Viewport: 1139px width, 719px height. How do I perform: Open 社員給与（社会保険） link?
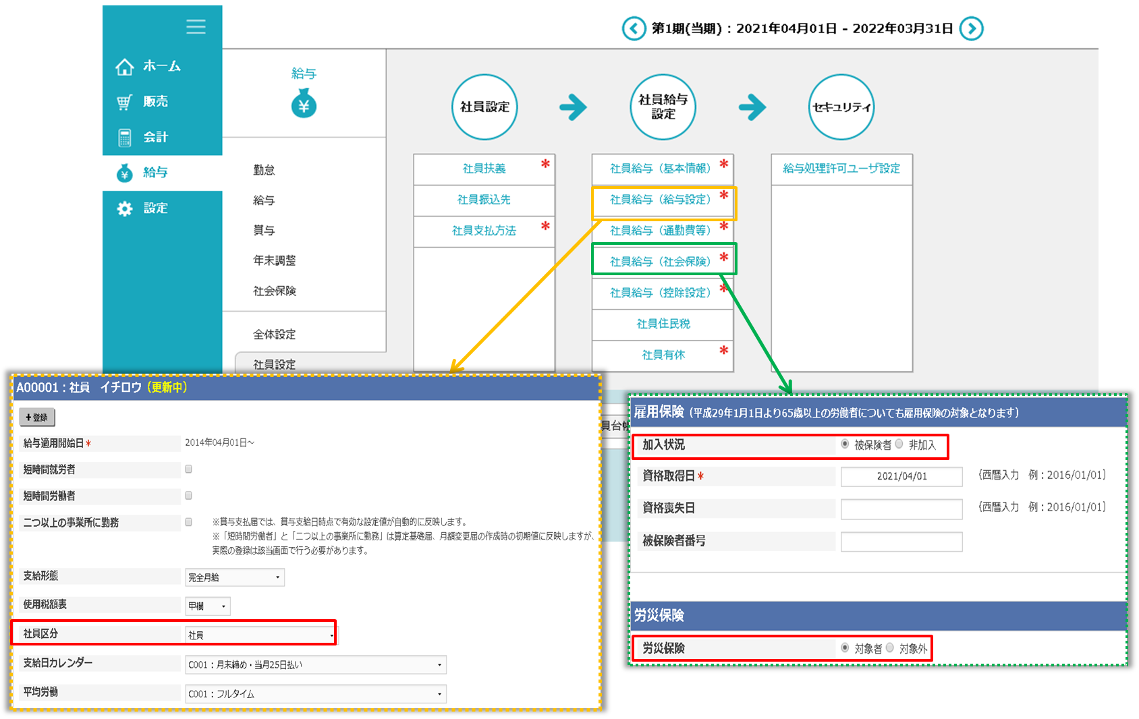660,261
